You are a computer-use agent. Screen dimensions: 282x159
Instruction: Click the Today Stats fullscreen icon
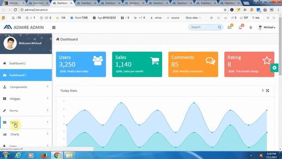pos(267,91)
